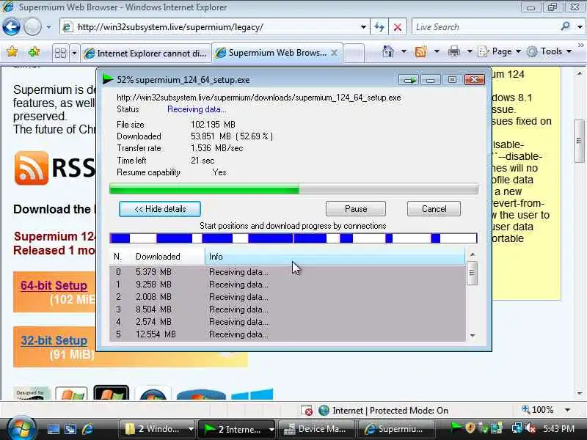The image size is (587, 440).
Task: Expand the Tab List dropdown arrow
Action: [x=74, y=53]
